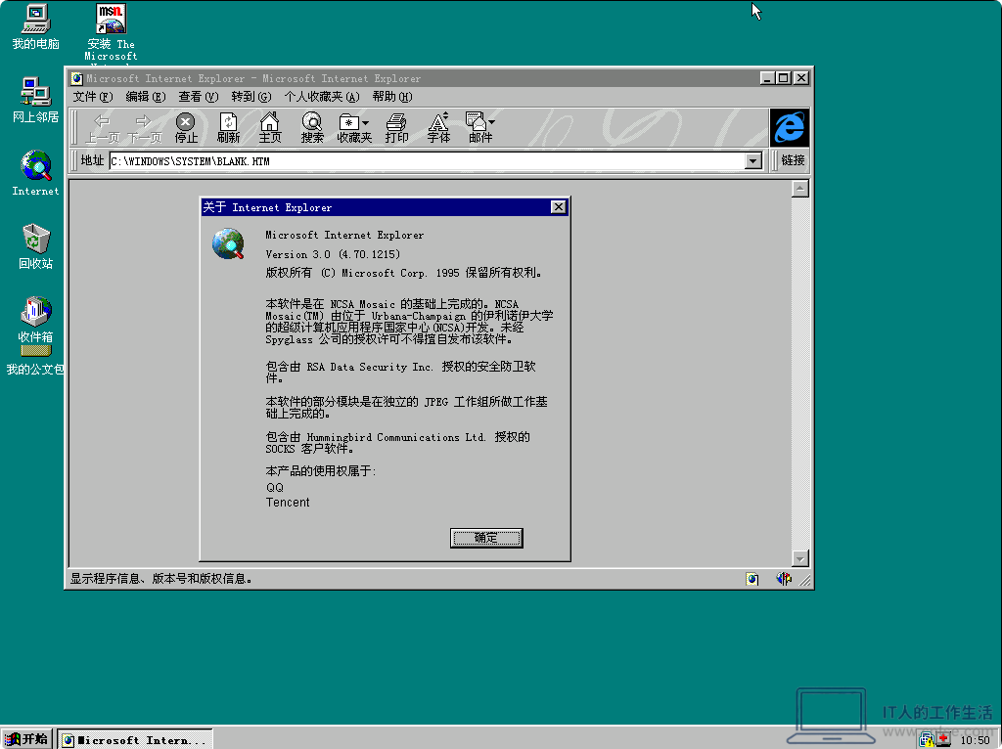This screenshot has height=749, width=1002.
Task: Click the 'QQ' licensee text
Action: tap(275, 487)
